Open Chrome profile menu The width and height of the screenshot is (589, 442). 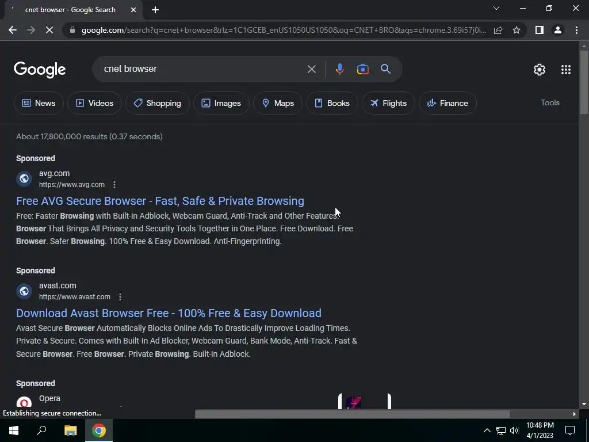pos(558,30)
